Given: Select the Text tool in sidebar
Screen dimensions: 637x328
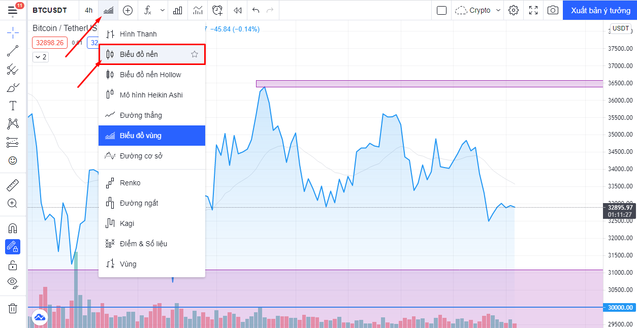Looking at the screenshot, I should 13,106.
